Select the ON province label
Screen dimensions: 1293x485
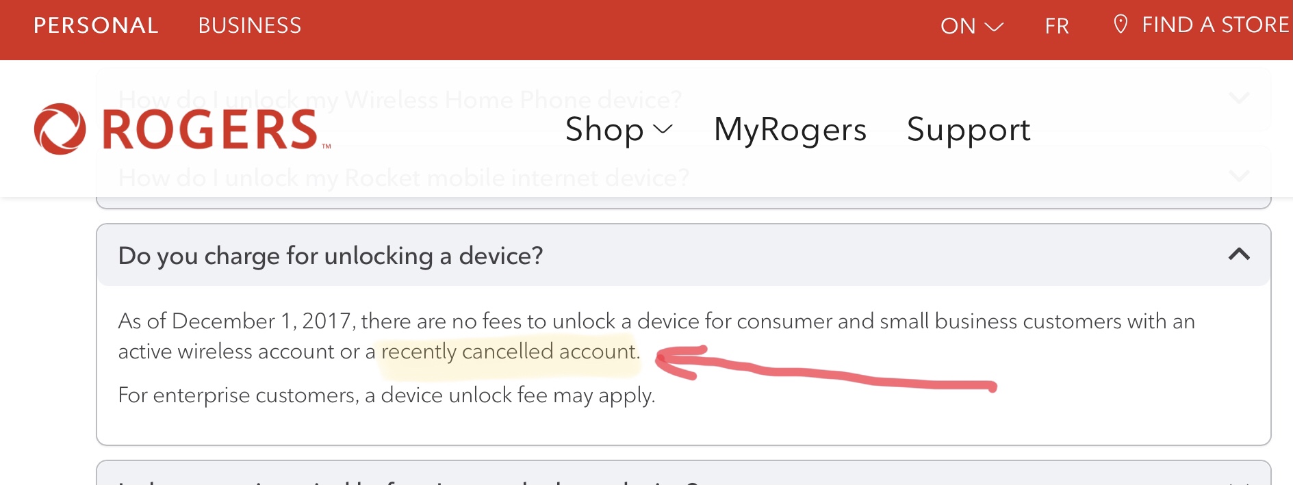(x=958, y=26)
